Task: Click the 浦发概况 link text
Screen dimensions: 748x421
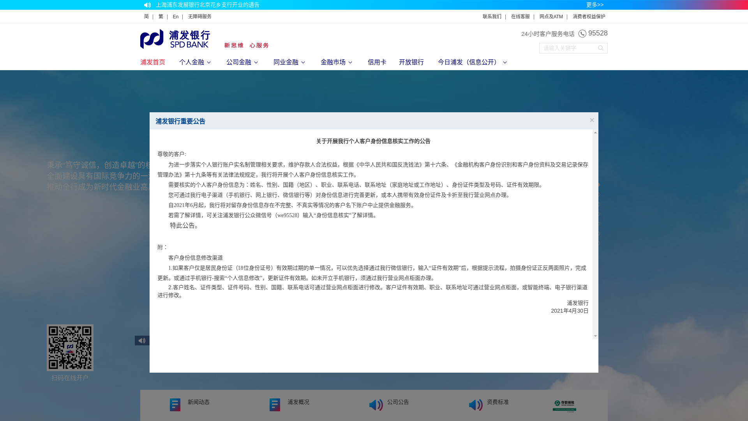Action: (x=298, y=402)
